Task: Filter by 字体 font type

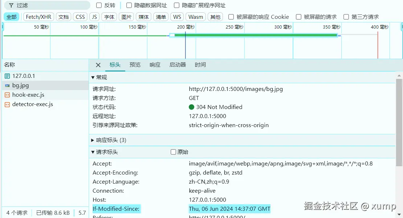Action: point(109,17)
